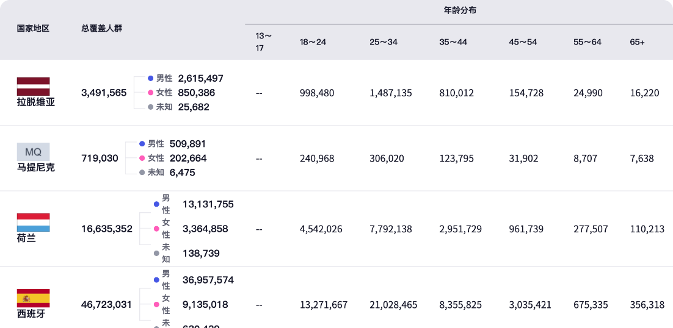The width and height of the screenshot is (673, 328).
Task: Click the 45~54 age column header
Action: click(523, 42)
